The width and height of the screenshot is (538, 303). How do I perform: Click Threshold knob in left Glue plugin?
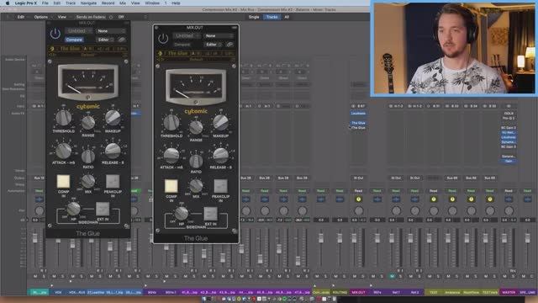(64, 118)
